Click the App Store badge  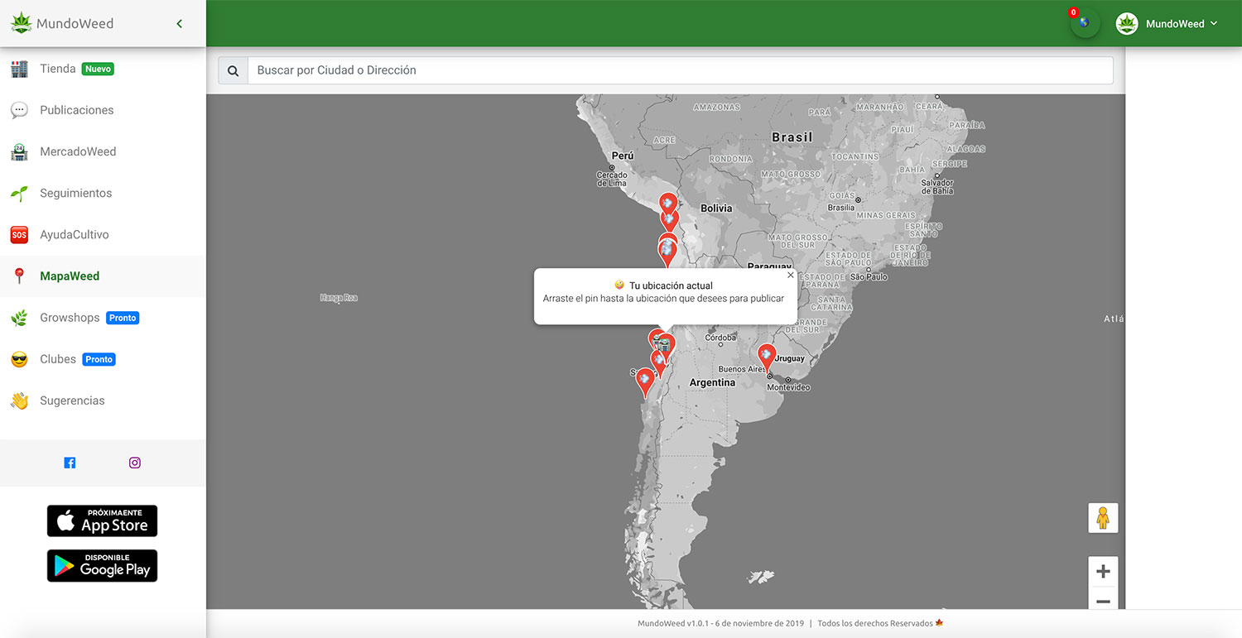pyautogui.click(x=102, y=521)
